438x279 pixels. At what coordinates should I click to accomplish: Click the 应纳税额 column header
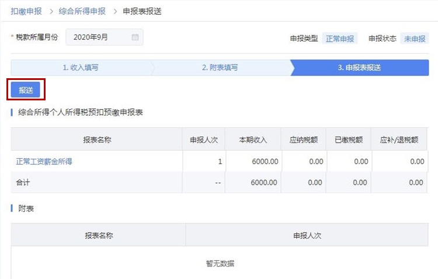(x=303, y=139)
